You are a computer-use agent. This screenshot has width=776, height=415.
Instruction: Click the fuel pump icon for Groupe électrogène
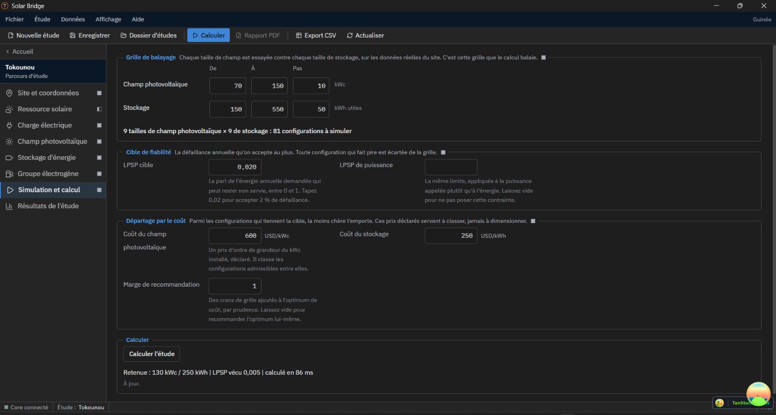pos(9,173)
